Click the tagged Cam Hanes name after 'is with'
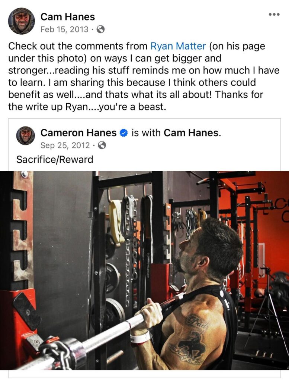Viewport: 289px width, 382px height. pos(192,133)
